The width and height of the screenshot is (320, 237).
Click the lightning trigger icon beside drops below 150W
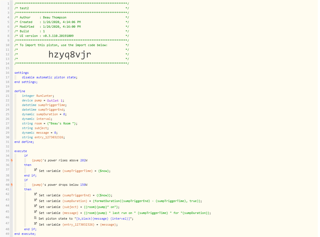(12, 185)
